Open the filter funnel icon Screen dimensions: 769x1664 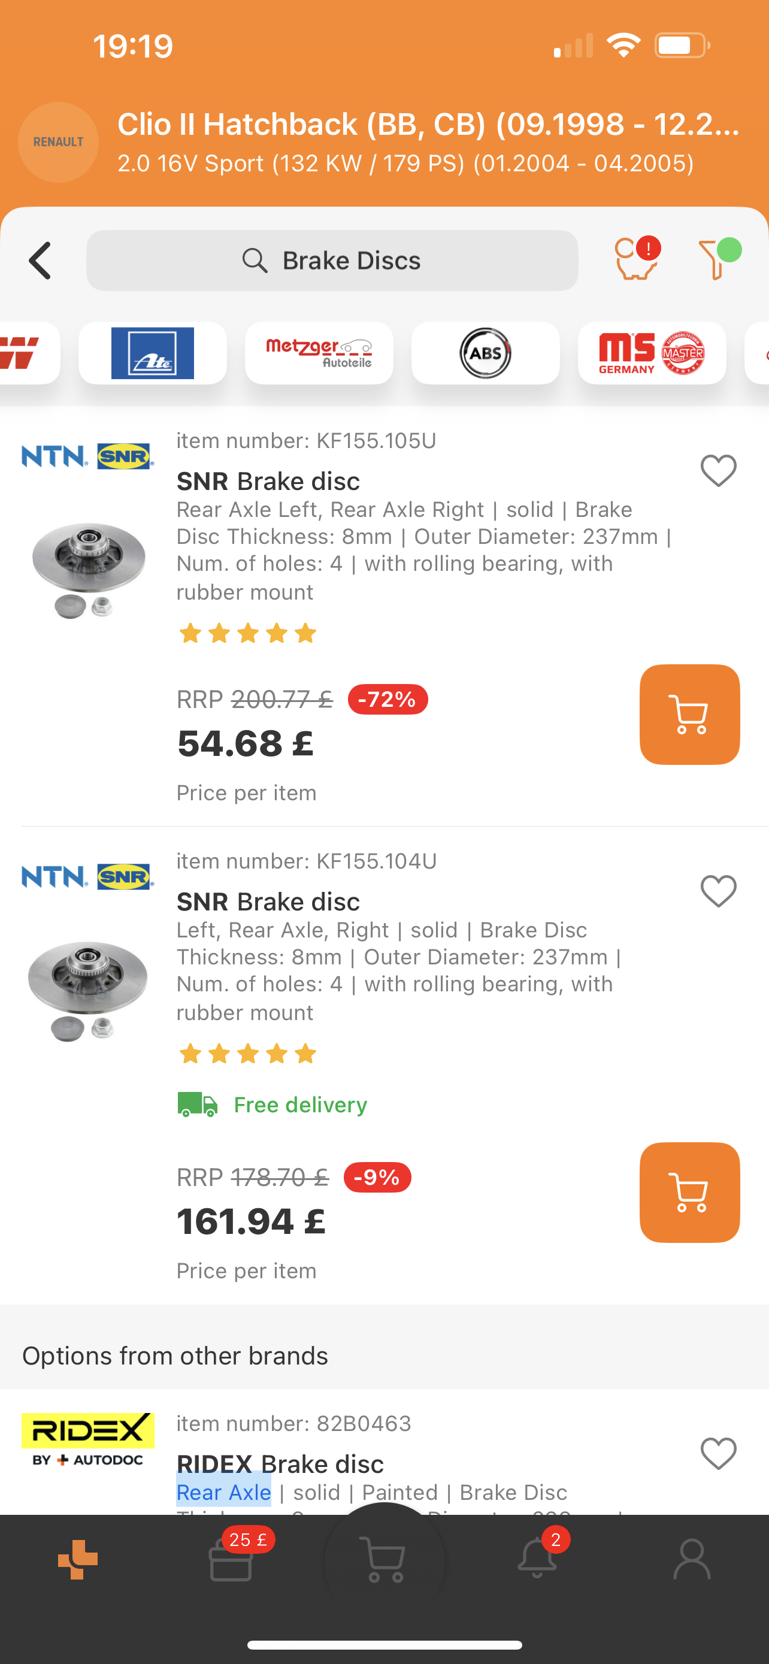click(x=717, y=260)
